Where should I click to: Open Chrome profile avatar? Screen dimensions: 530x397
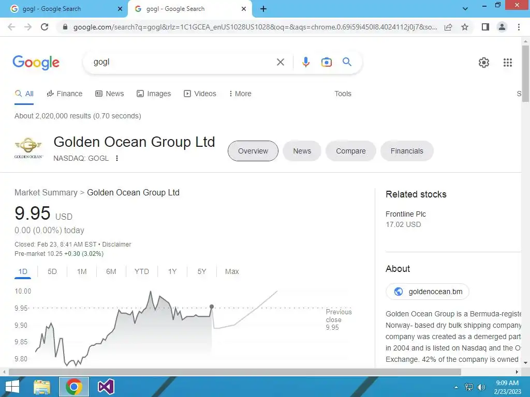[x=502, y=27]
